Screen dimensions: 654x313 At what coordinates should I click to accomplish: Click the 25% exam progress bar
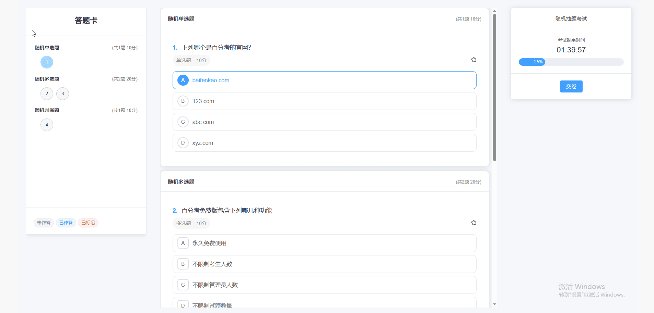(x=571, y=62)
